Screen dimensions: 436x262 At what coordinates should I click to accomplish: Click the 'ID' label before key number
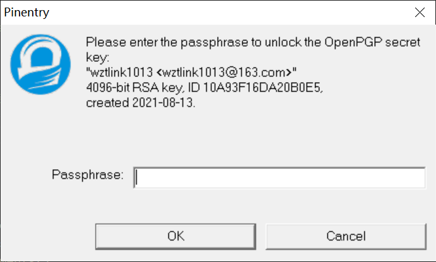[x=194, y=88]
